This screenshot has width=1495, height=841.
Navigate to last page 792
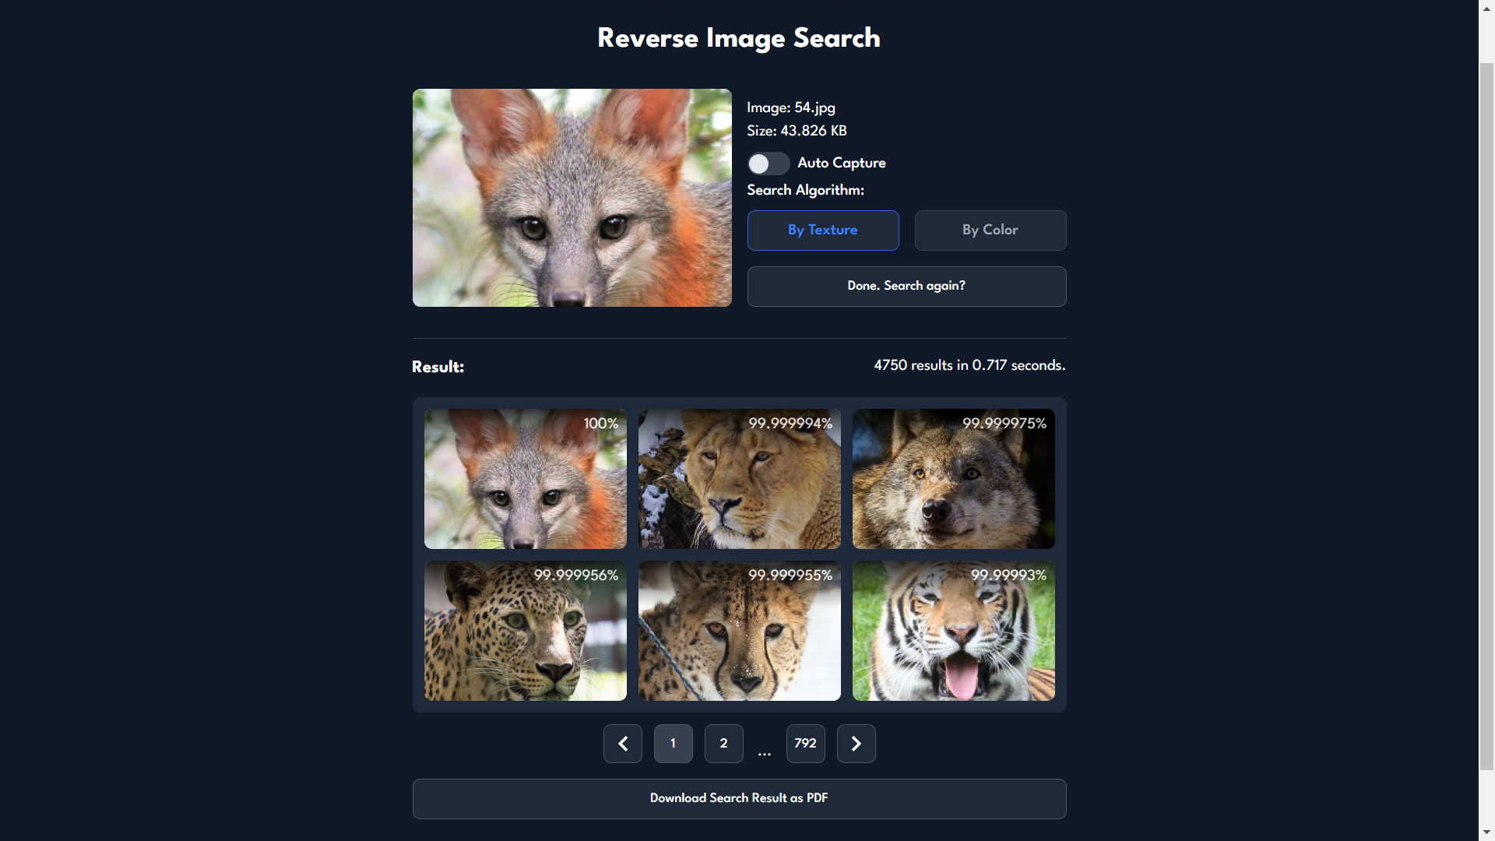[x=806, y=742]
